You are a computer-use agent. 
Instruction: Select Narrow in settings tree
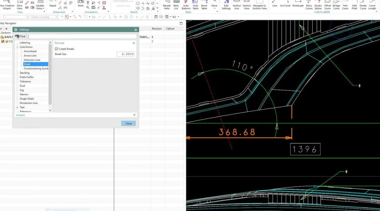pos(24,94)
